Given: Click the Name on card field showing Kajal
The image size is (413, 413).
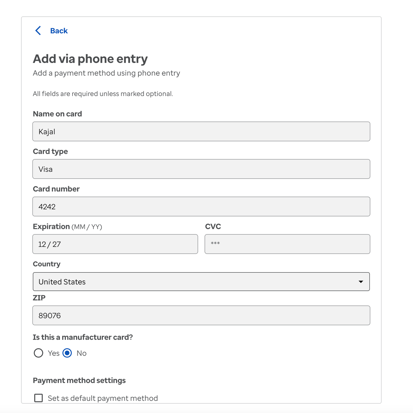Looking at the screenshot, I should pyautogui.click(x=201, y=131).
